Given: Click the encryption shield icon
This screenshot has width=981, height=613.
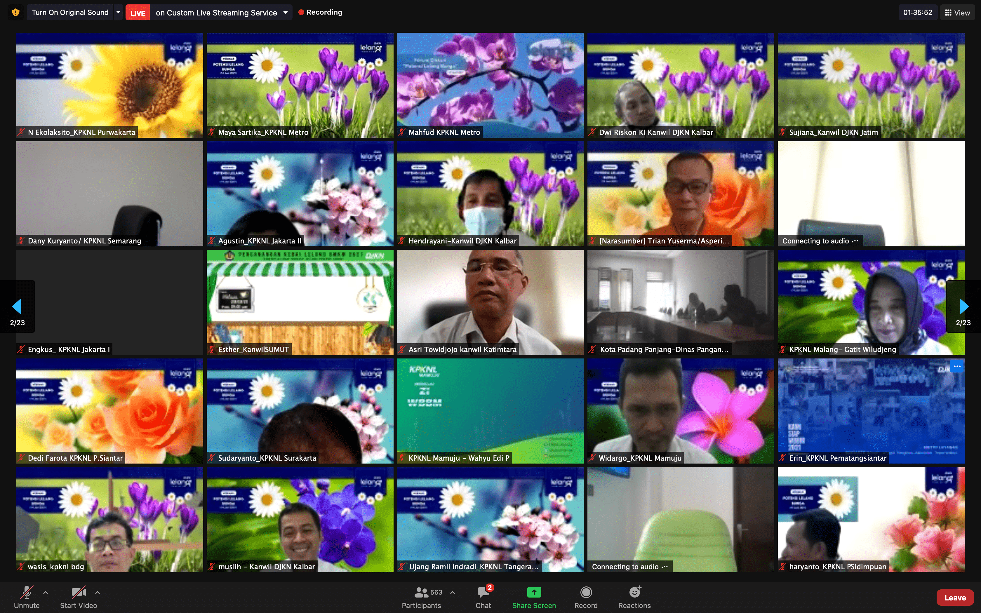Looking at the screenshot, I should (x=15, y=13).
